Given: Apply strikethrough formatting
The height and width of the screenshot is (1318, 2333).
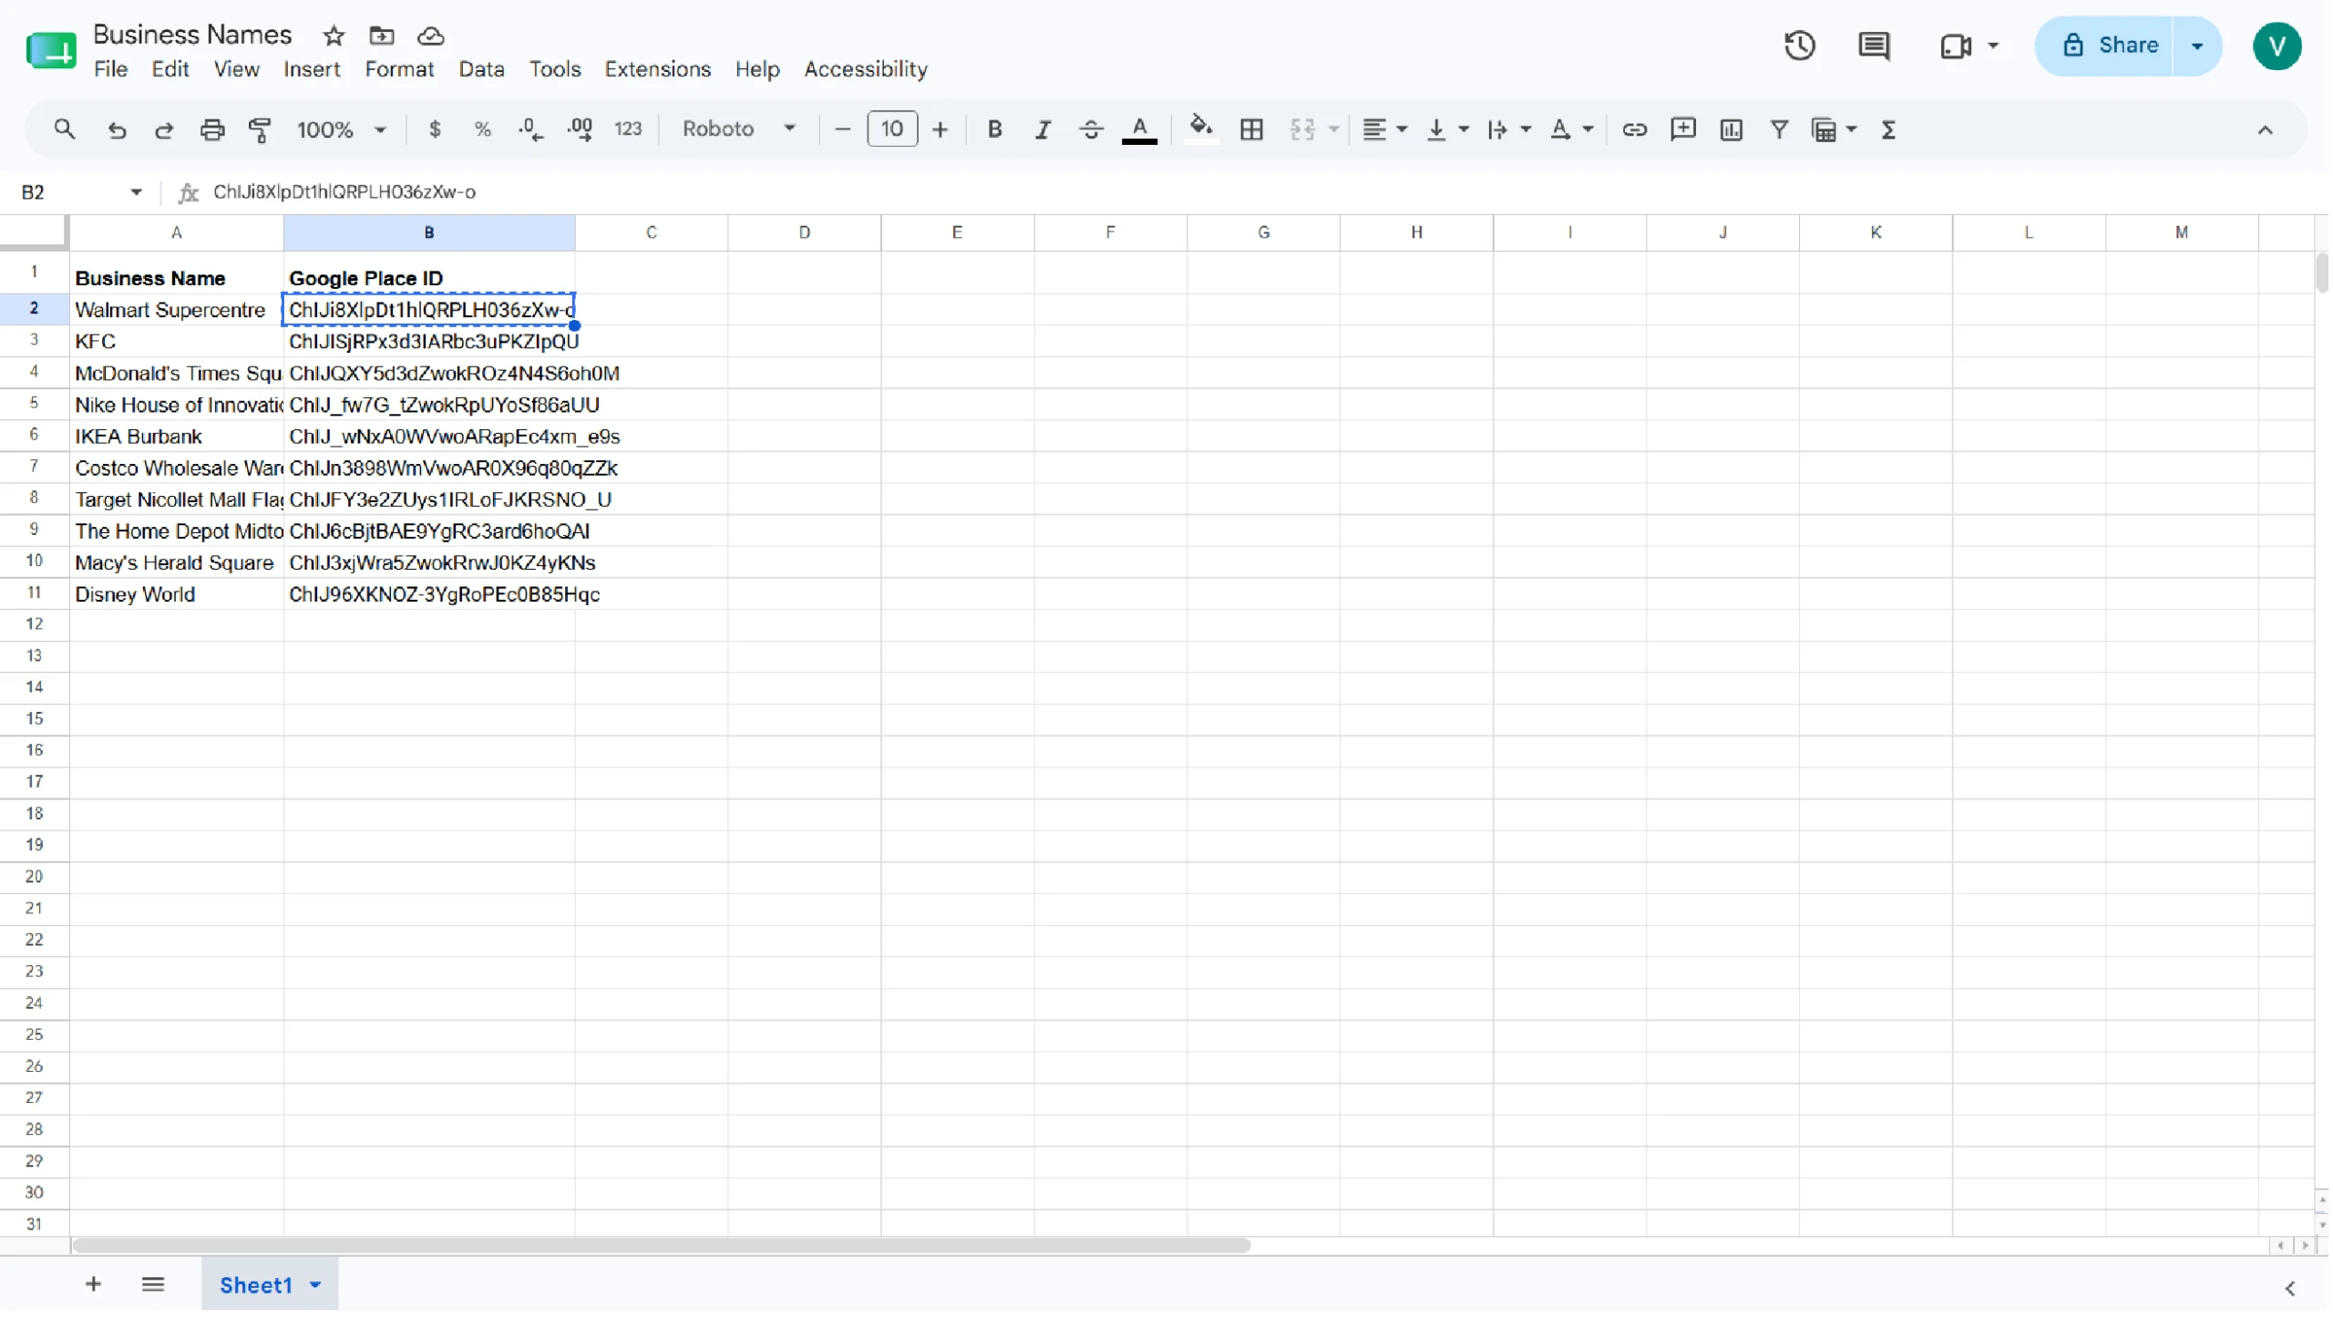Looking at the screenshot, I should (1091, 129).
